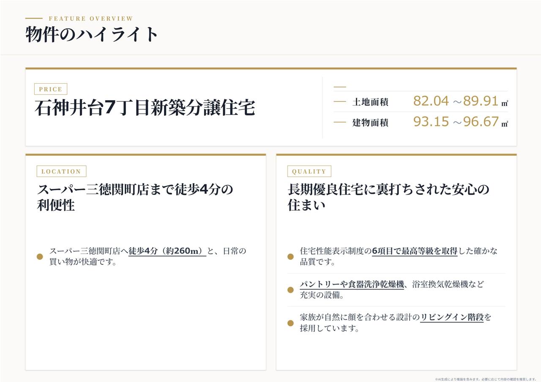This screenshot has height=382, width=541.
Task: Click the underlined 6項目で最高等級を取得 text
Action: coord(415,251)
